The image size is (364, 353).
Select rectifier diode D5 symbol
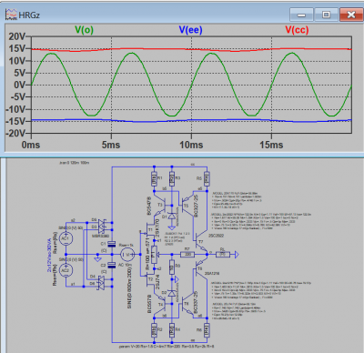(x=102, y=222)
